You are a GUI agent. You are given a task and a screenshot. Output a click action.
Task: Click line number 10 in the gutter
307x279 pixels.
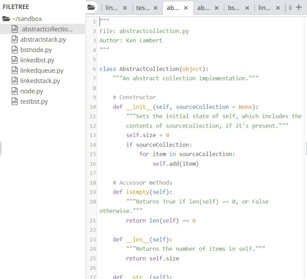(92, 107)
